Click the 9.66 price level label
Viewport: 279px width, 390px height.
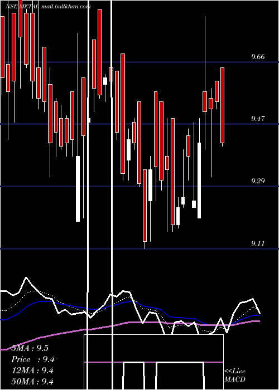pos(258,57)
